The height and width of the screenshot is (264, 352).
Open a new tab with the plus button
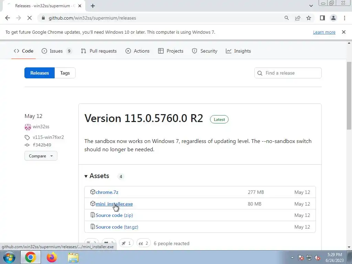point(93,6)
